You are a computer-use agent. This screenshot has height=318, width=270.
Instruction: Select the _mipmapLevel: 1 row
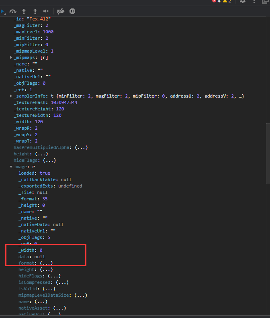(x=33, y=51)
